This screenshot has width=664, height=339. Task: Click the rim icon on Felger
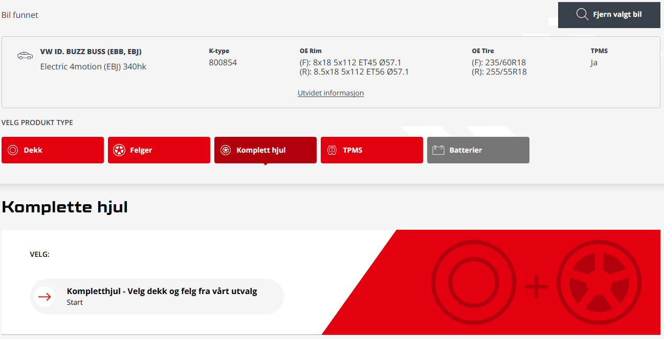click(x=119, y=150)
